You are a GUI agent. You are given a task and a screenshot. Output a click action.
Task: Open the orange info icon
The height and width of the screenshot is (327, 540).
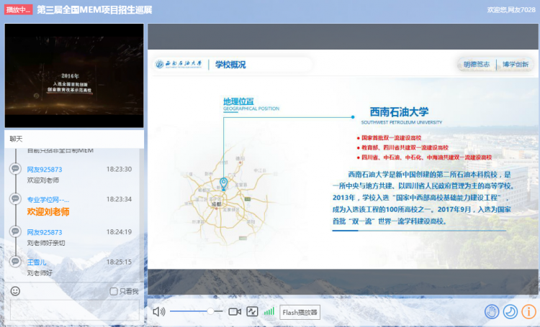[529, 312]
